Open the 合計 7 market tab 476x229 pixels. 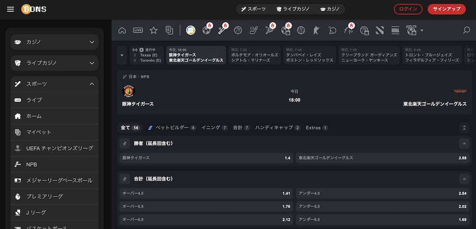(241, 128)
